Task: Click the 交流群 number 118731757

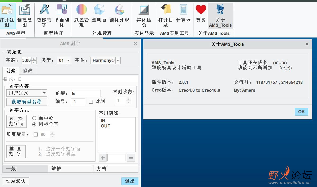Action: (267, 82)
